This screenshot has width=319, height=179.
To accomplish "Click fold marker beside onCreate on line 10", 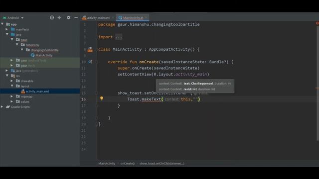I will point(97,62).
